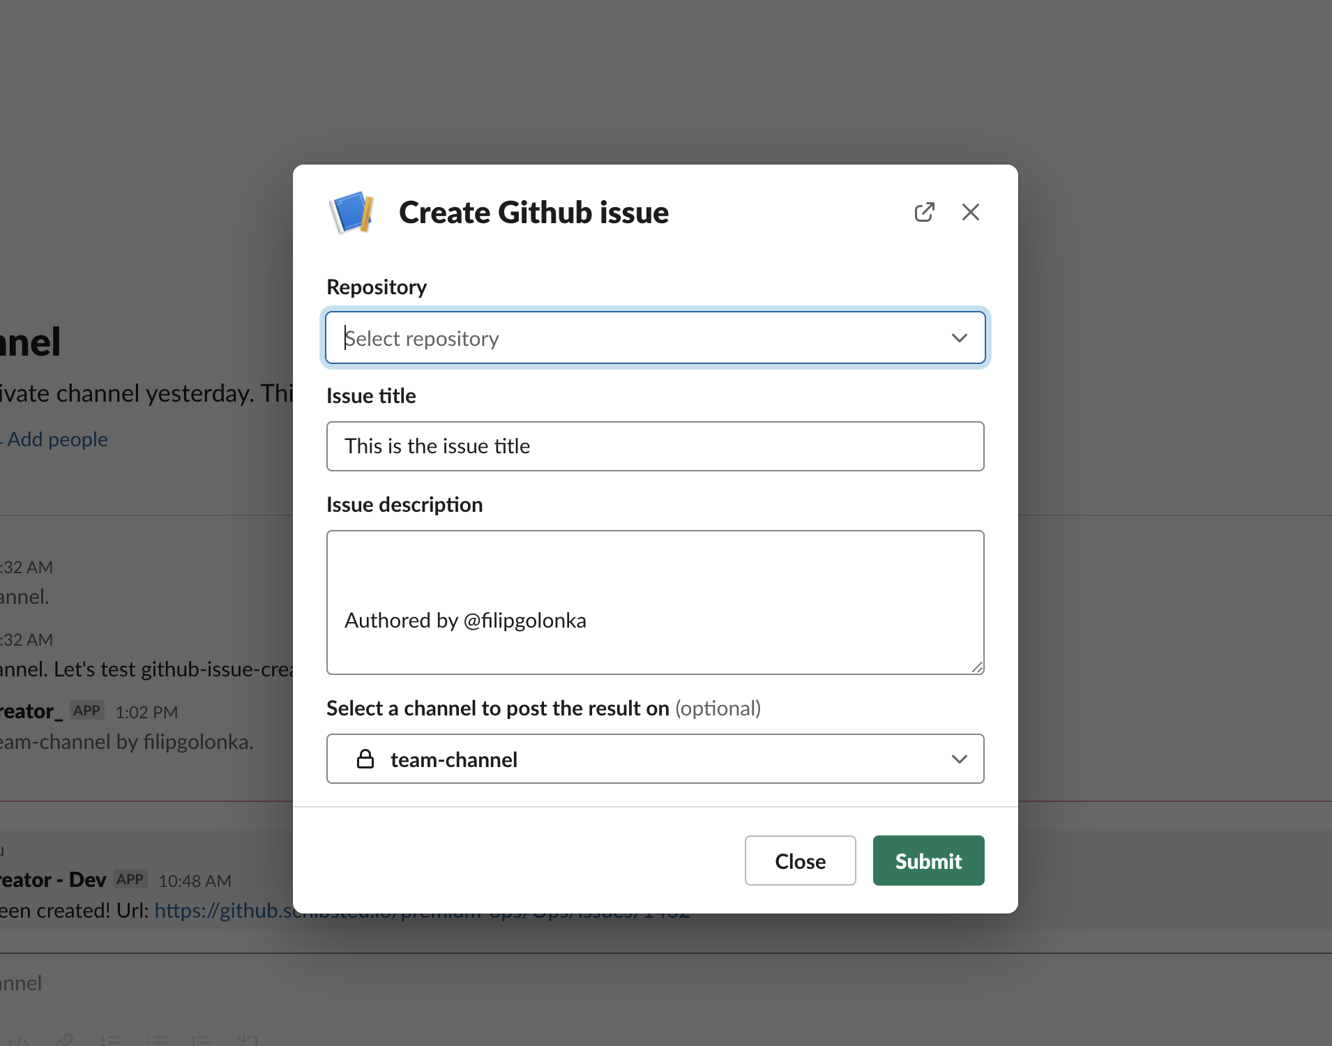This screenshot has height=1046, width=1332.
Task: Grab the description textarea resize handle
Action: pyautogui.click(x=978, y=668)
